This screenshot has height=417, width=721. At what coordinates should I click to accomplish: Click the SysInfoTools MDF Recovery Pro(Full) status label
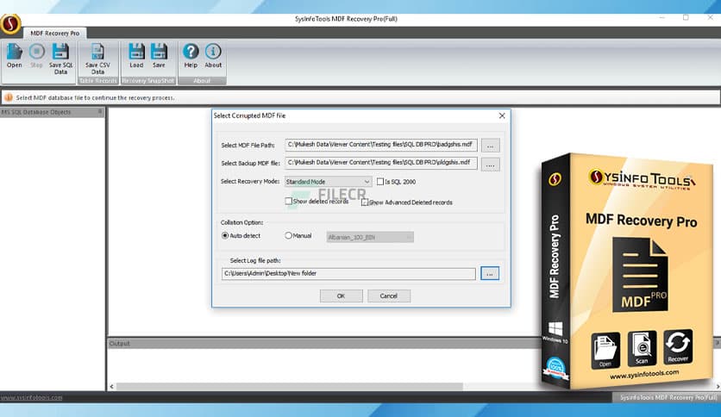[668, 398]
